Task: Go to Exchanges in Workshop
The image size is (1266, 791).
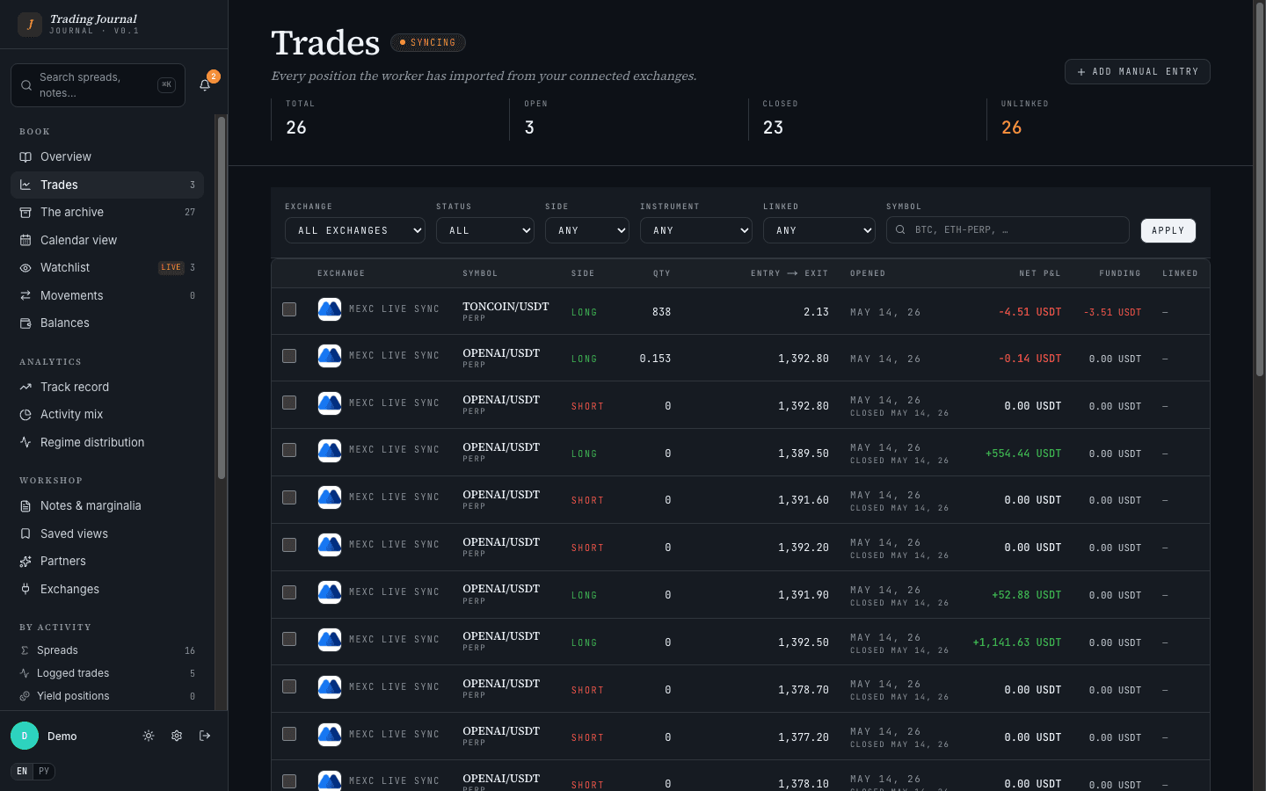Action: coord(107,589)
